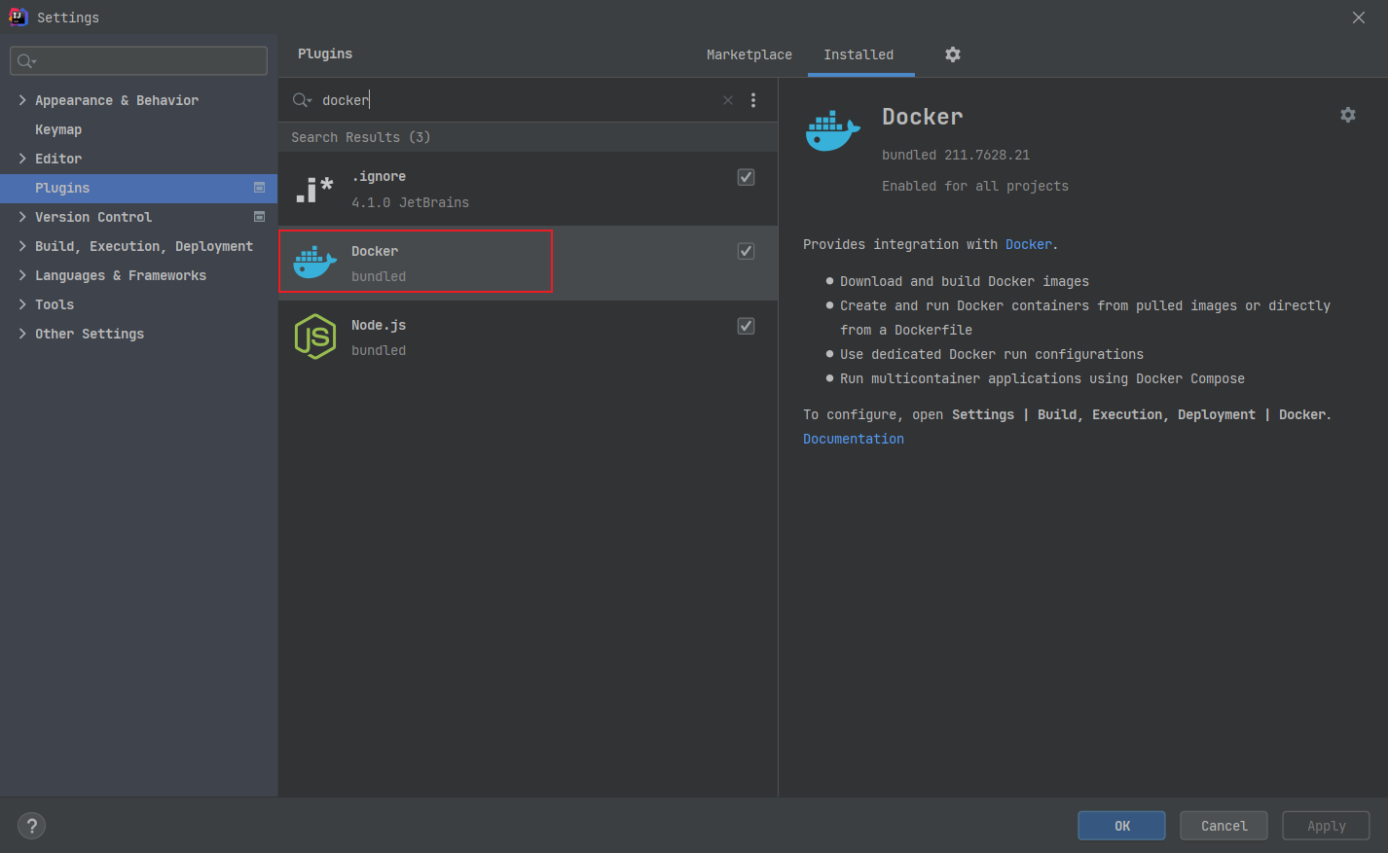This screenshot has width=1388, height=853.
Task: Focus the settings search field
Action: pos(138,61)
